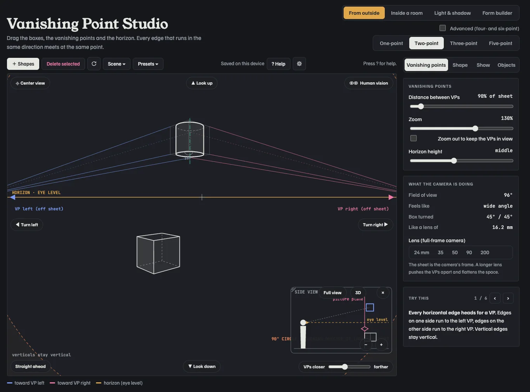The width and height of the screenshot is (530, 392).
Task: Adjust the Horizon height slider
Action: pos(462,161)
